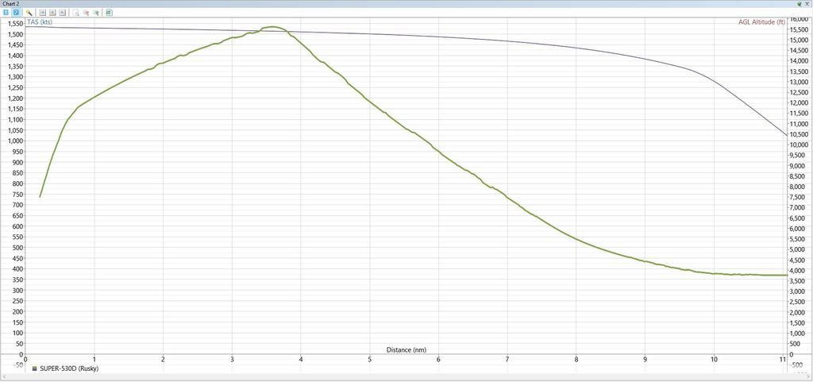Pin the Chart 2 panel
This screenshot has height=382, width=813.
click(799, 4)
